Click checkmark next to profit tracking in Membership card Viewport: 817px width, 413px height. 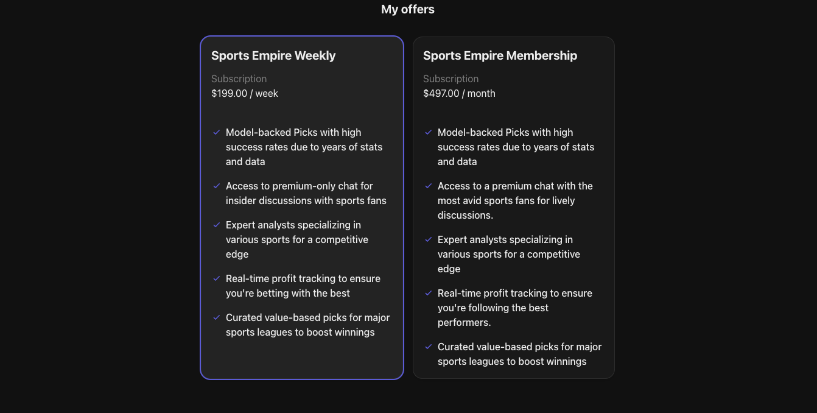point(429,293)
